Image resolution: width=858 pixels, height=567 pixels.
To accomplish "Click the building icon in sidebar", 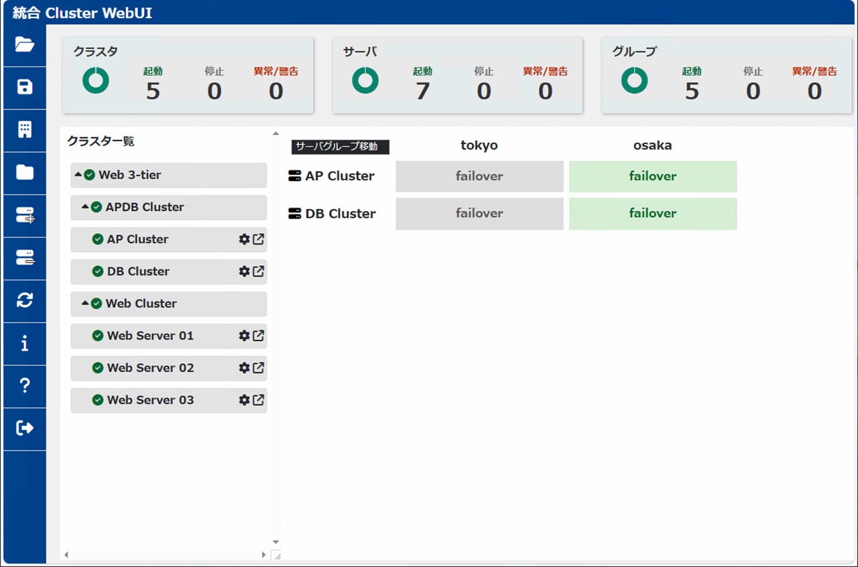I will click(x=25, y=130).
